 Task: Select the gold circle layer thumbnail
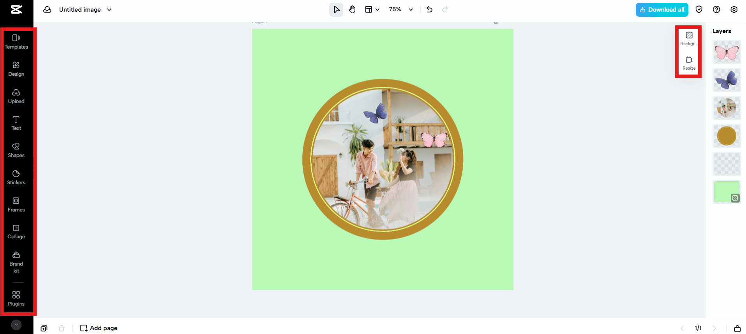727,136
